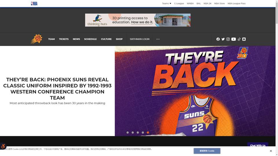
Task: Go to the NBA League Pass link
Action: pyautogui.click(x=237, y=3)
